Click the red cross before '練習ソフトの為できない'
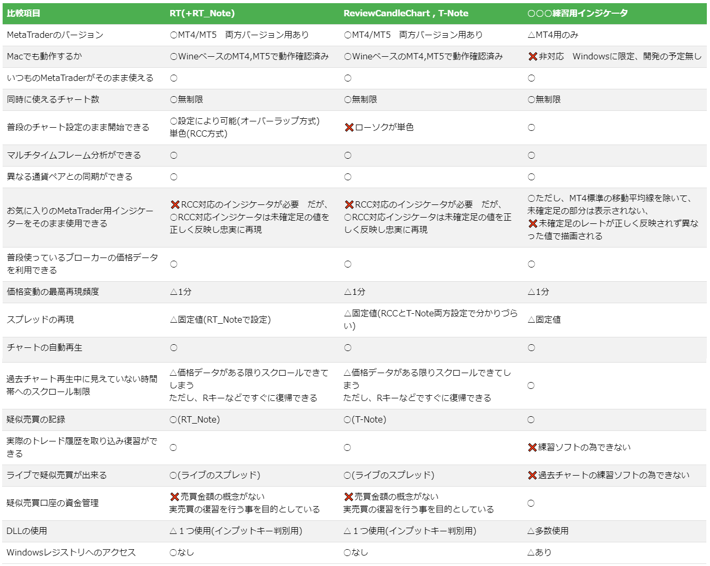This screenshot has width=710, height=566. click(532, 448)
